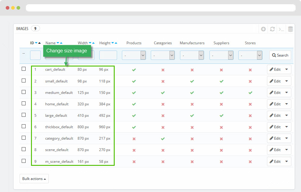Expand Edit options arrow for scene_default
The height and width of the screenshot is (192, 301).
pyautogui.click(x=287, y=150)
